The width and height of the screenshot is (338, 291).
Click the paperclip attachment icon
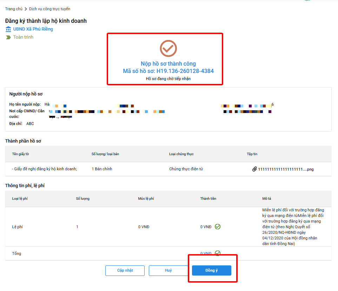254,169
